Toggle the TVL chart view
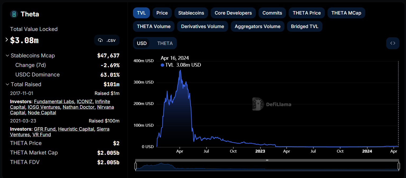Viewport: 406px width, 178px height. click(x=141, y=13)
